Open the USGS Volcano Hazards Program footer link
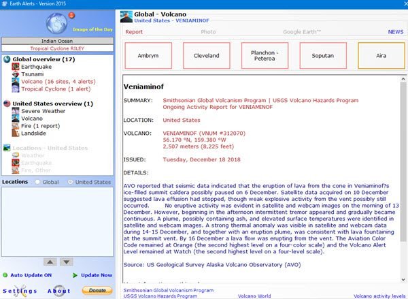This screenshot has height=299, width=408. [160, 296]
